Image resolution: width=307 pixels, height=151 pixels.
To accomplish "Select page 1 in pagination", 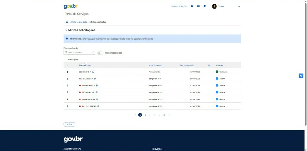I will point(140,115).
